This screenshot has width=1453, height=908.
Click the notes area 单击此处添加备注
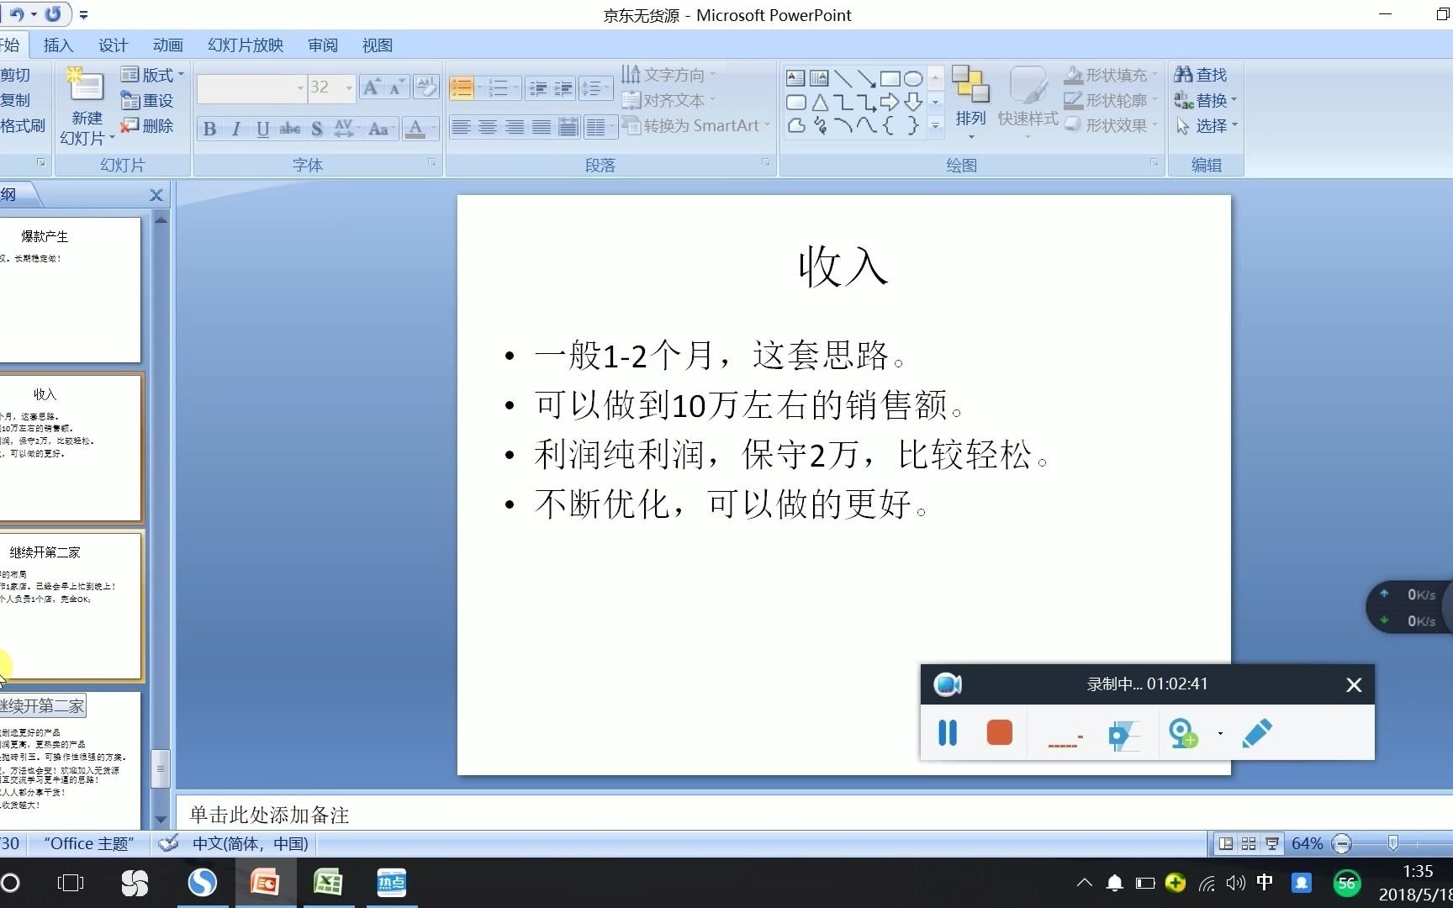pos(269,814)
